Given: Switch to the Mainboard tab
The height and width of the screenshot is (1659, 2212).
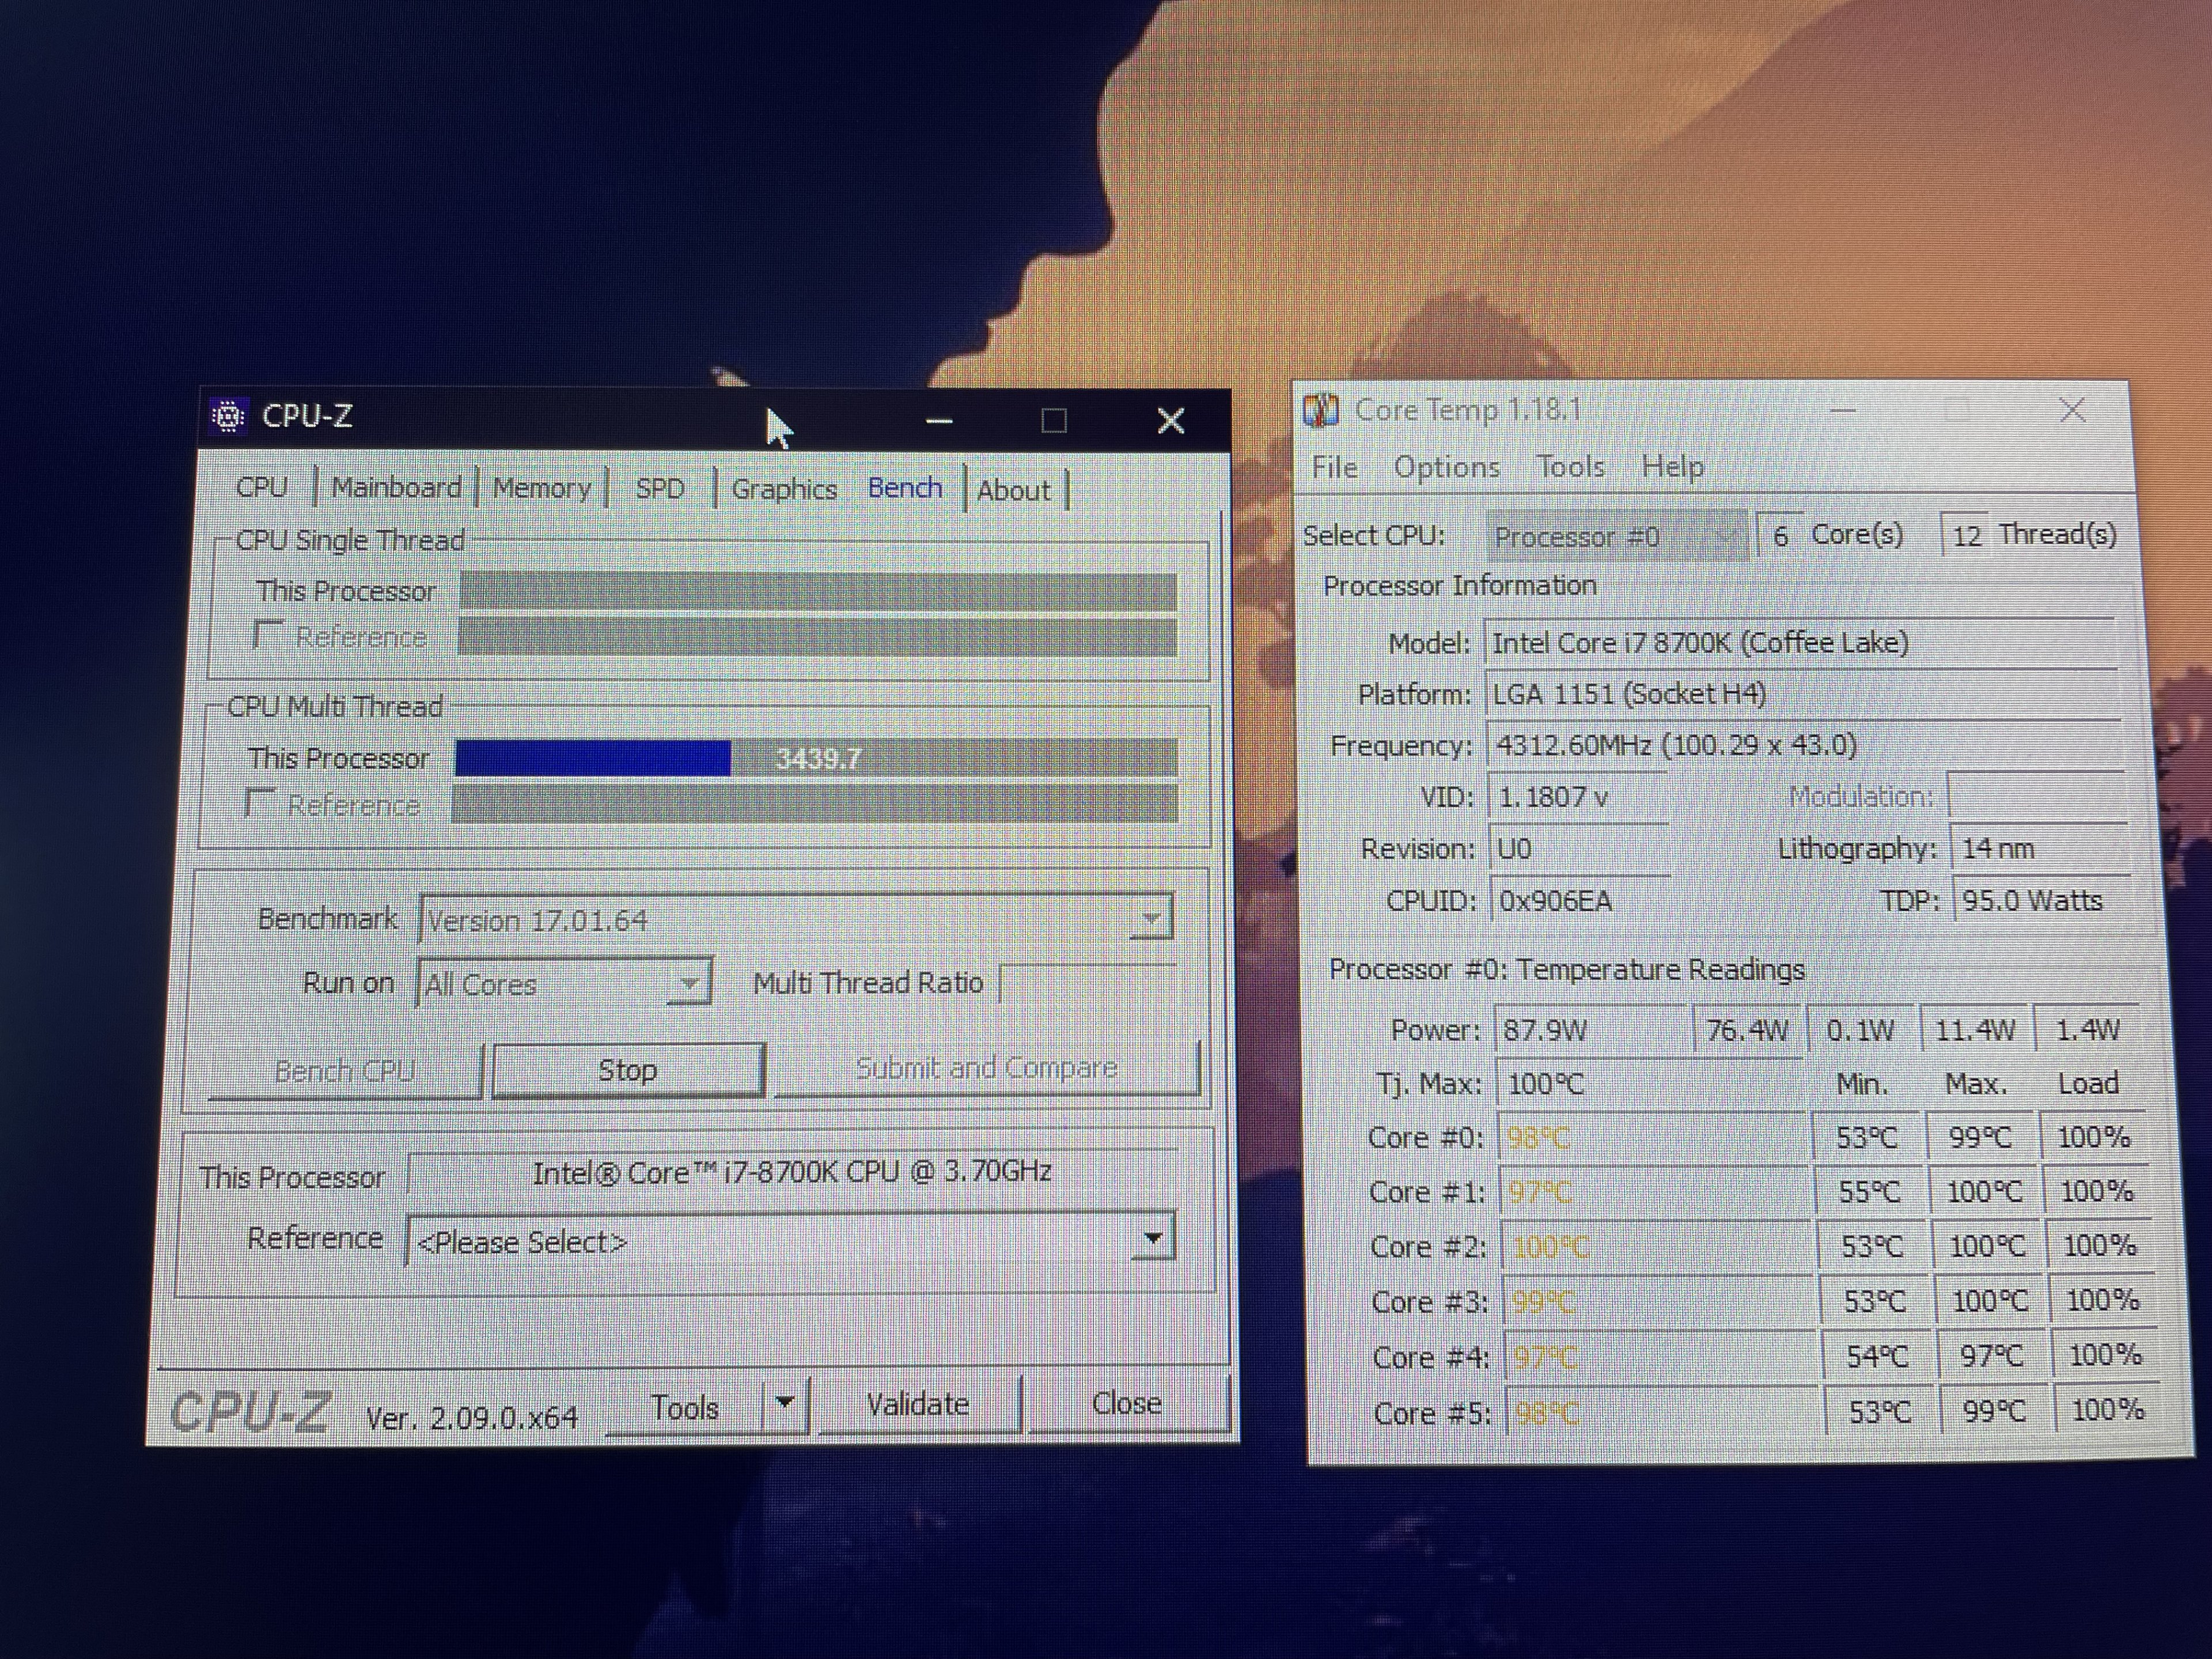Looking at the screenshot, I should (396, 488).
